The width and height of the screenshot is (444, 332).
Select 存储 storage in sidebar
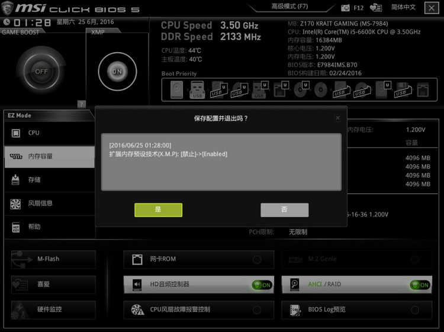pos(50,180)
